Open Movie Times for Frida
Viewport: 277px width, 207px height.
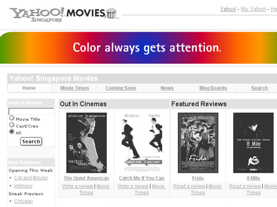198,193
